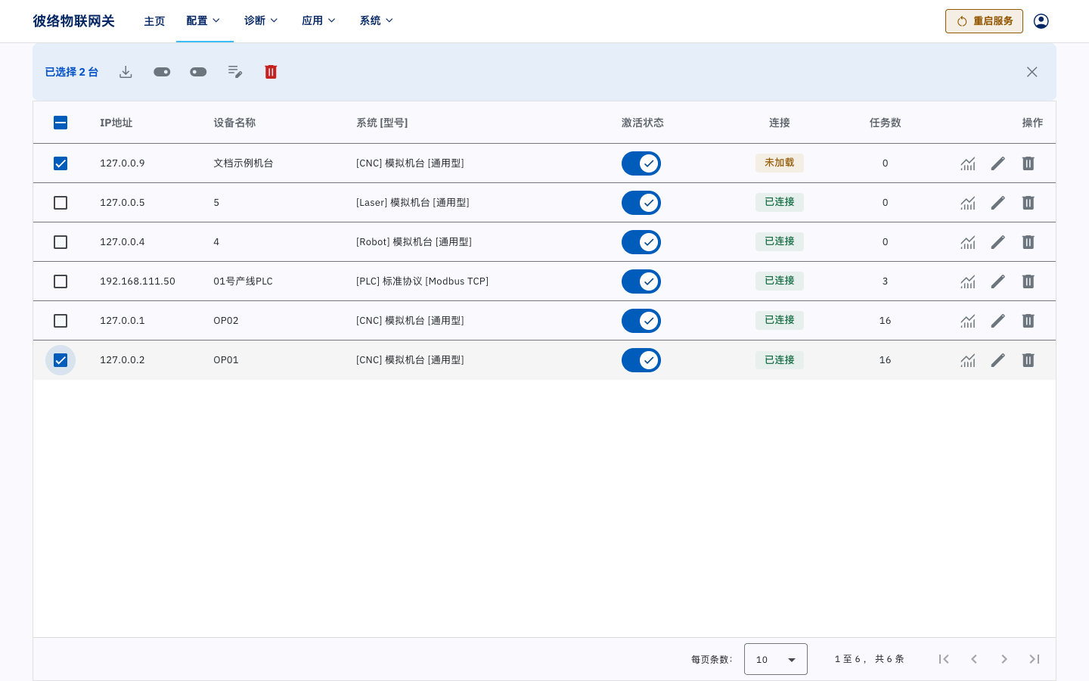The image size is (1089, 681).
Task: Check the checkbox for 127.0.0.5
Action: point(60,203)
